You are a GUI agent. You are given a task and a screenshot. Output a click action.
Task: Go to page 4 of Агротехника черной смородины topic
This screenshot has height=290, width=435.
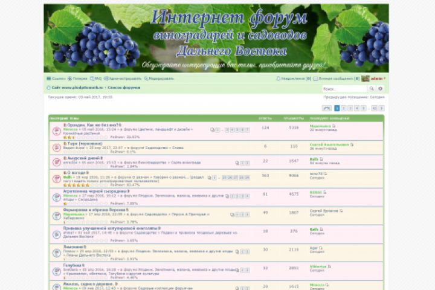point(247,196)
